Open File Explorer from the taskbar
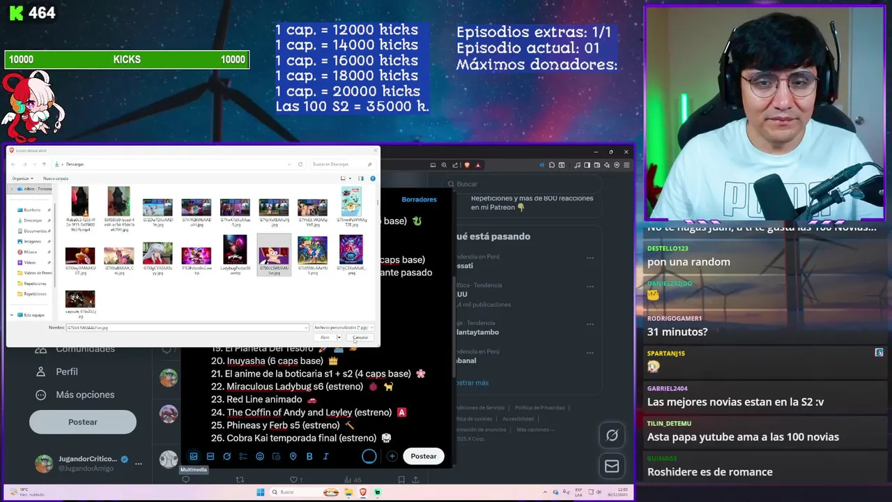892x502 pixels. [x=349, y=492]
